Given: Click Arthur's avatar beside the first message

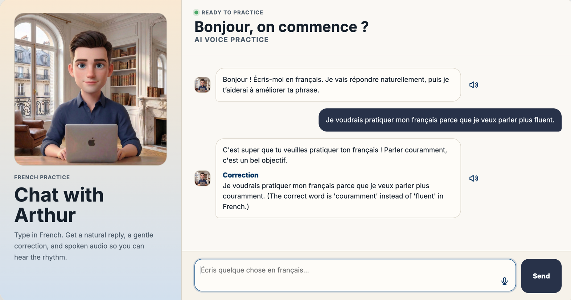Looking at the screenshot, I should coord(202,85).
